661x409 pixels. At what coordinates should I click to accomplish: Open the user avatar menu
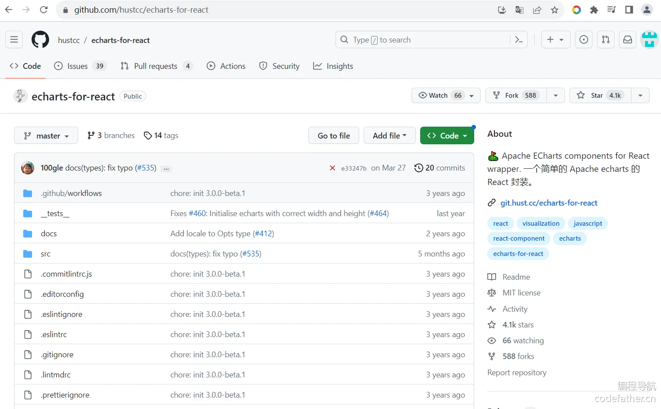click(x=649, y=40)
